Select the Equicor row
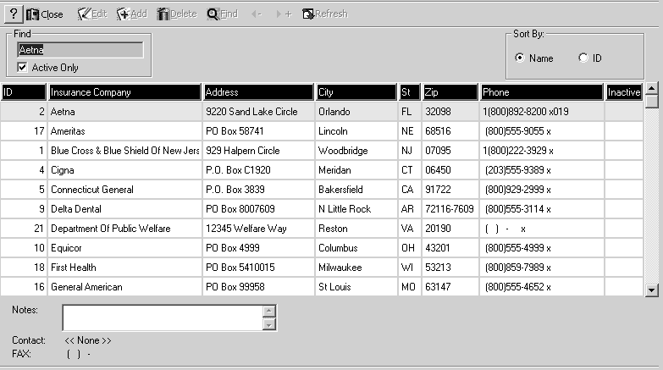This screenshot has width=663, height=370. pyautogui.click(x=322, y=248)
